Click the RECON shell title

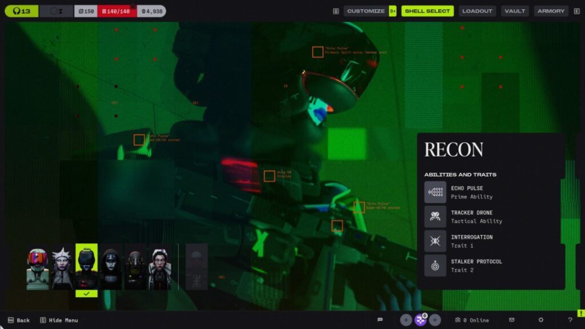454,150
